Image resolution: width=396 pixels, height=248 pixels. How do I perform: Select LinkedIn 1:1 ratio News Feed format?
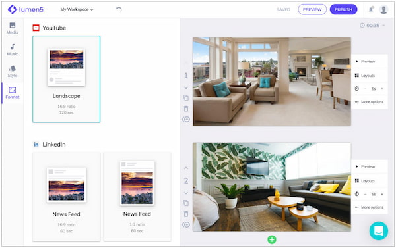point(137,197)
